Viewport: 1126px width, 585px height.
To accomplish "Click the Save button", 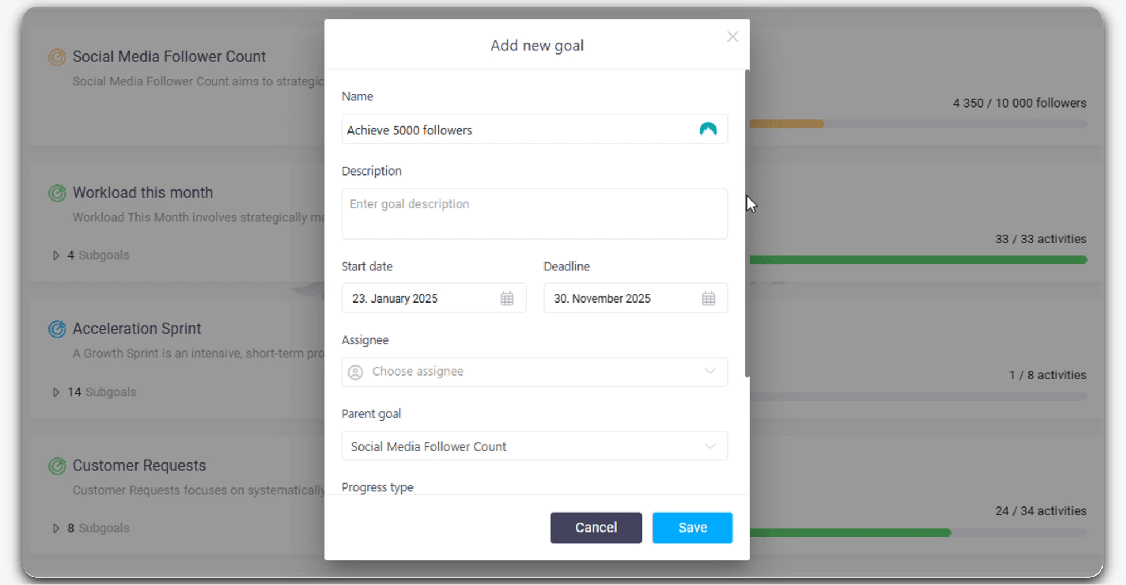I will pyautogui.click(x=692, y=528).
